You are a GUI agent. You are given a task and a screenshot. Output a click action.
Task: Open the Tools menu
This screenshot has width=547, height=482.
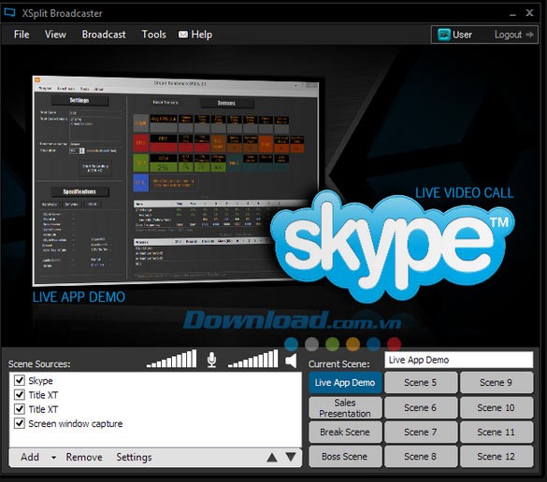click(x=153, y=35)
